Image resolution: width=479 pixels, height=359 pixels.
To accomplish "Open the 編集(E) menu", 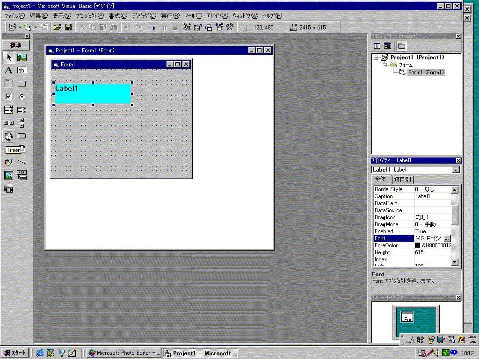I will [x=38, y=16].
